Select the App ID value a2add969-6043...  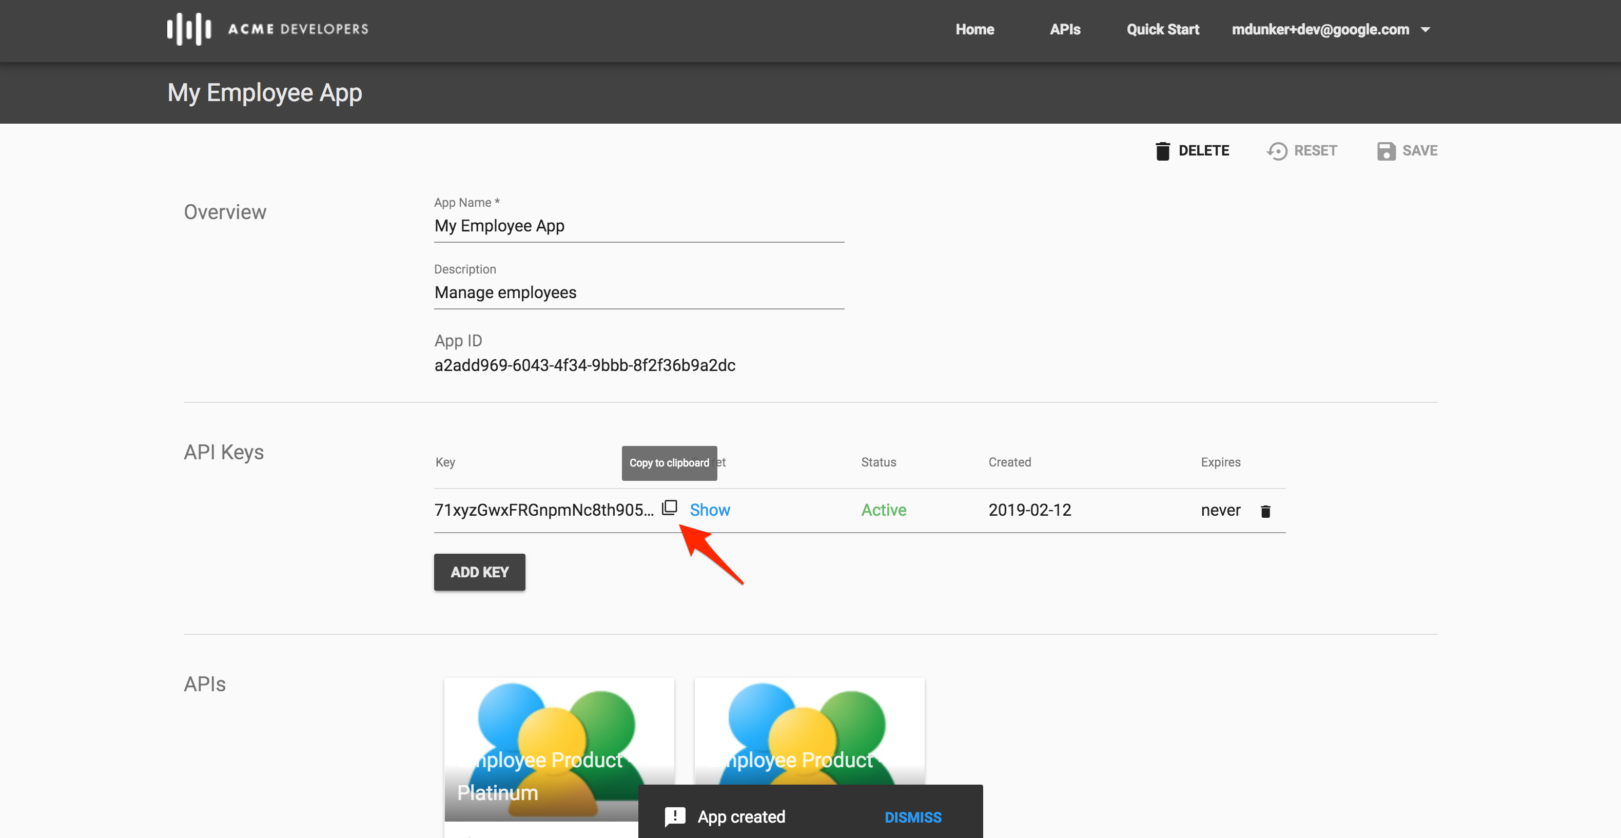click(x=584, y=365)
